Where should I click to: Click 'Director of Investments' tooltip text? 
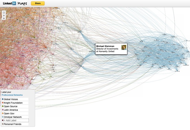[107, 49]
